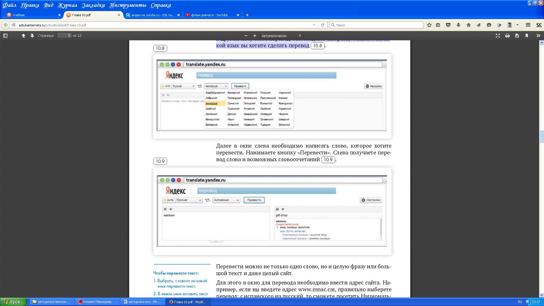Viewport: 544px width, 306px height.
Task: Open PDF current view bookmark
Action: pos(527,36)
